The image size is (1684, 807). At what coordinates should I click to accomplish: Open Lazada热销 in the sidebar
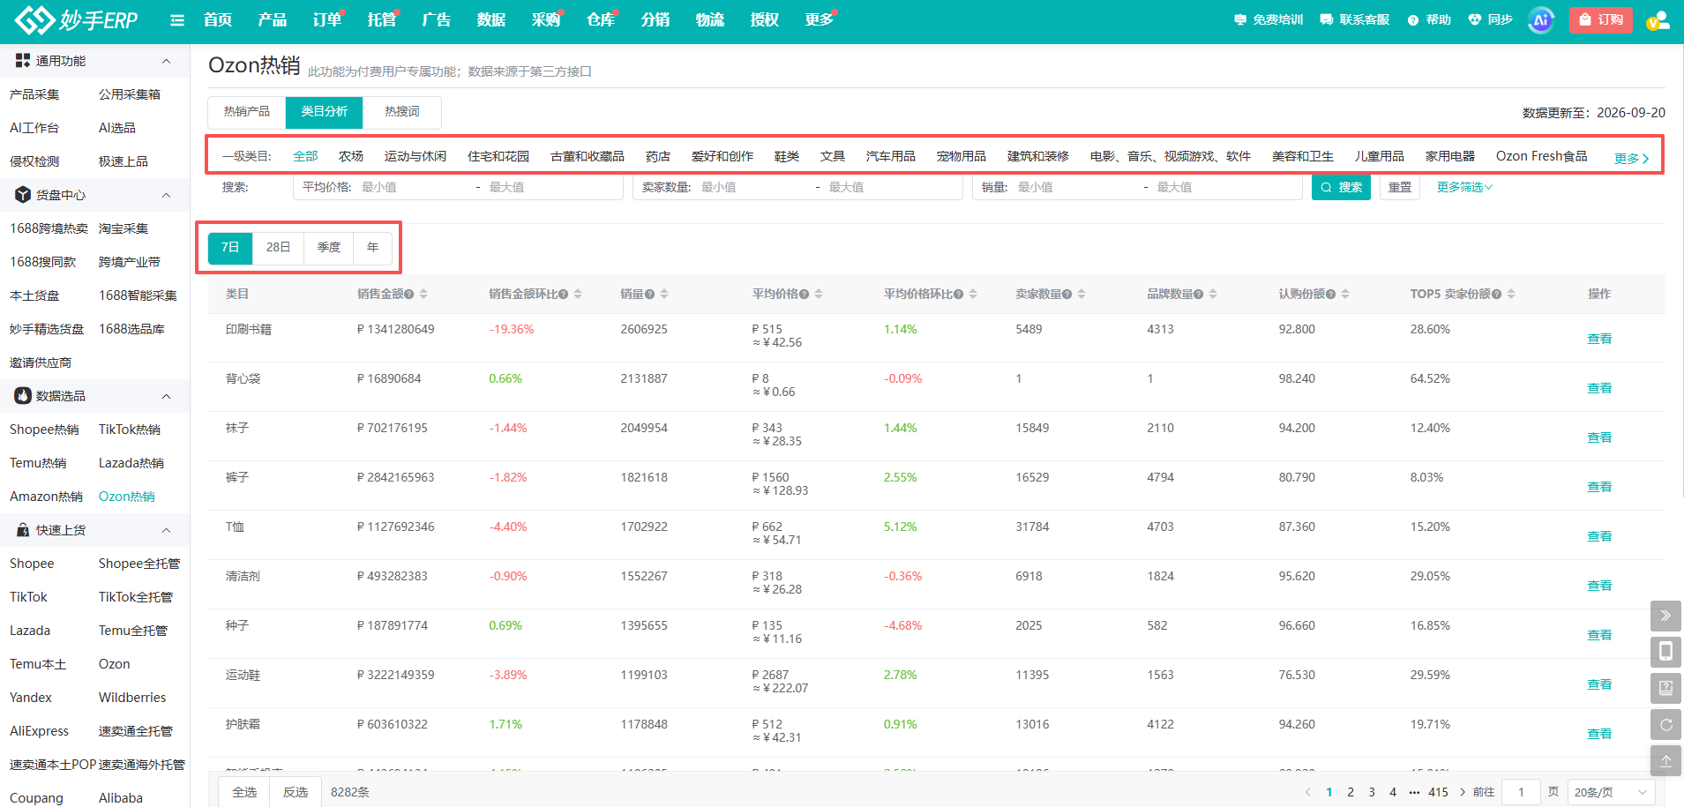[x=131, y=463]
